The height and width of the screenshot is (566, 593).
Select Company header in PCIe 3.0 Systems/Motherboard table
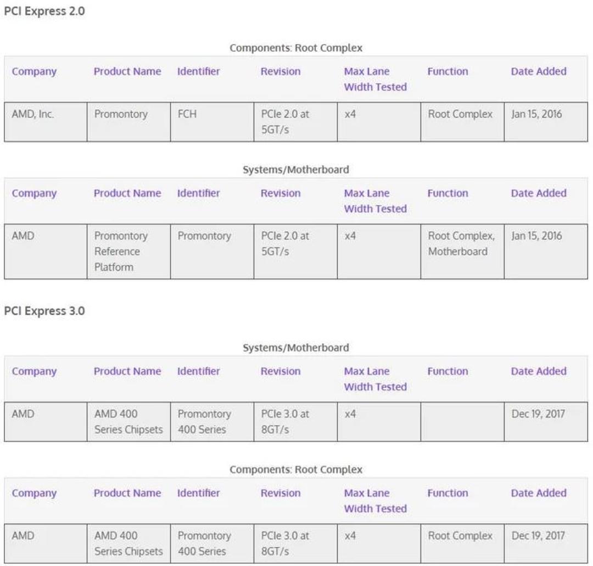[x=34, y=371]
